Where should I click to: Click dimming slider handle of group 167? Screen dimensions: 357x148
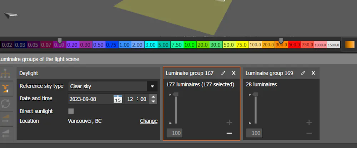[x=175, y=94]
